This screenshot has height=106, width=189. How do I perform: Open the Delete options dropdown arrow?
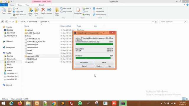[x=43, y=15]
